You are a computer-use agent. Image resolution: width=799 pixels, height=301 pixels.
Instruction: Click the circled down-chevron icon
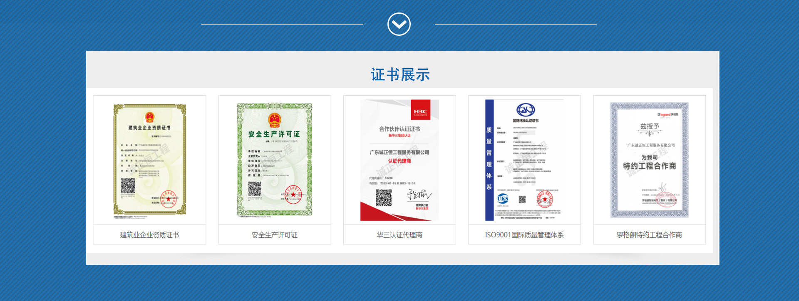(x=399, y=24)
